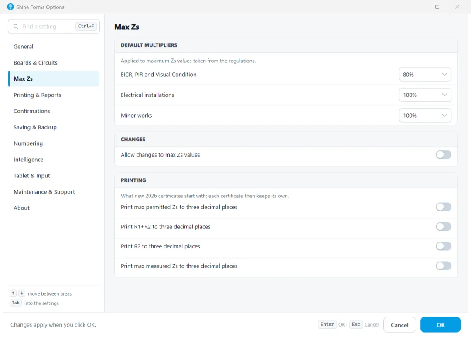471x337 pixels.
Task: Switch to Numbering settings
Action: [54, 143]
